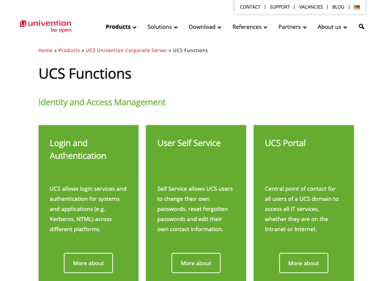This screenshot has width=388, height=281.
Task: Select the UCS Portal card title
Action: [285, 143]
